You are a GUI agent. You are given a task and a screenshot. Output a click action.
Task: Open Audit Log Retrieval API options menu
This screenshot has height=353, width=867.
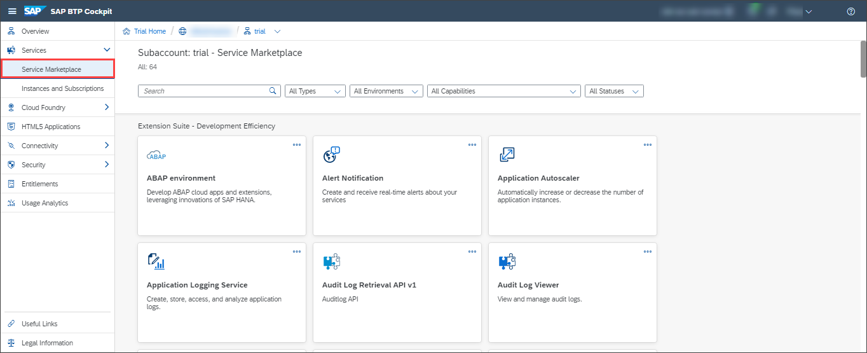tap(472, 251)
